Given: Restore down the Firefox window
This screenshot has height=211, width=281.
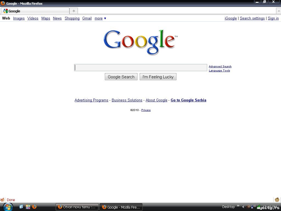Looking at the screenshot, I should coord(264,2).
